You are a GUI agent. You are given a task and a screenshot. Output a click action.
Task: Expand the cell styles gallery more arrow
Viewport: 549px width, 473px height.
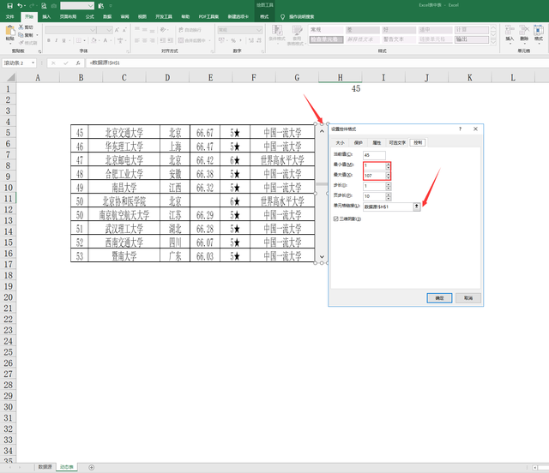pyautogui.click(x=493, y=42)
